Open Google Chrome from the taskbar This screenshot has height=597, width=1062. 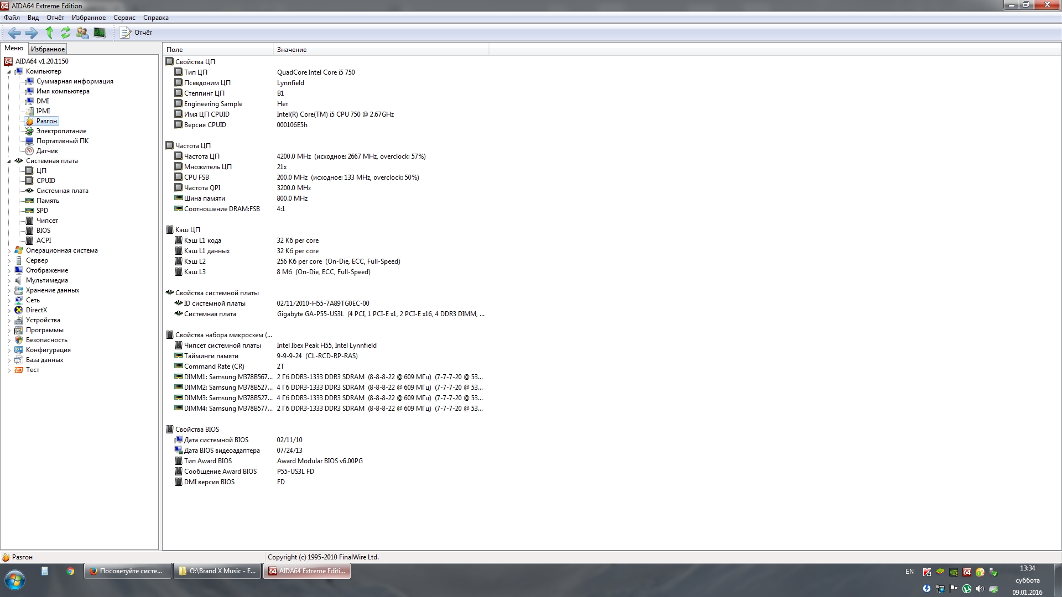[70, 572]
